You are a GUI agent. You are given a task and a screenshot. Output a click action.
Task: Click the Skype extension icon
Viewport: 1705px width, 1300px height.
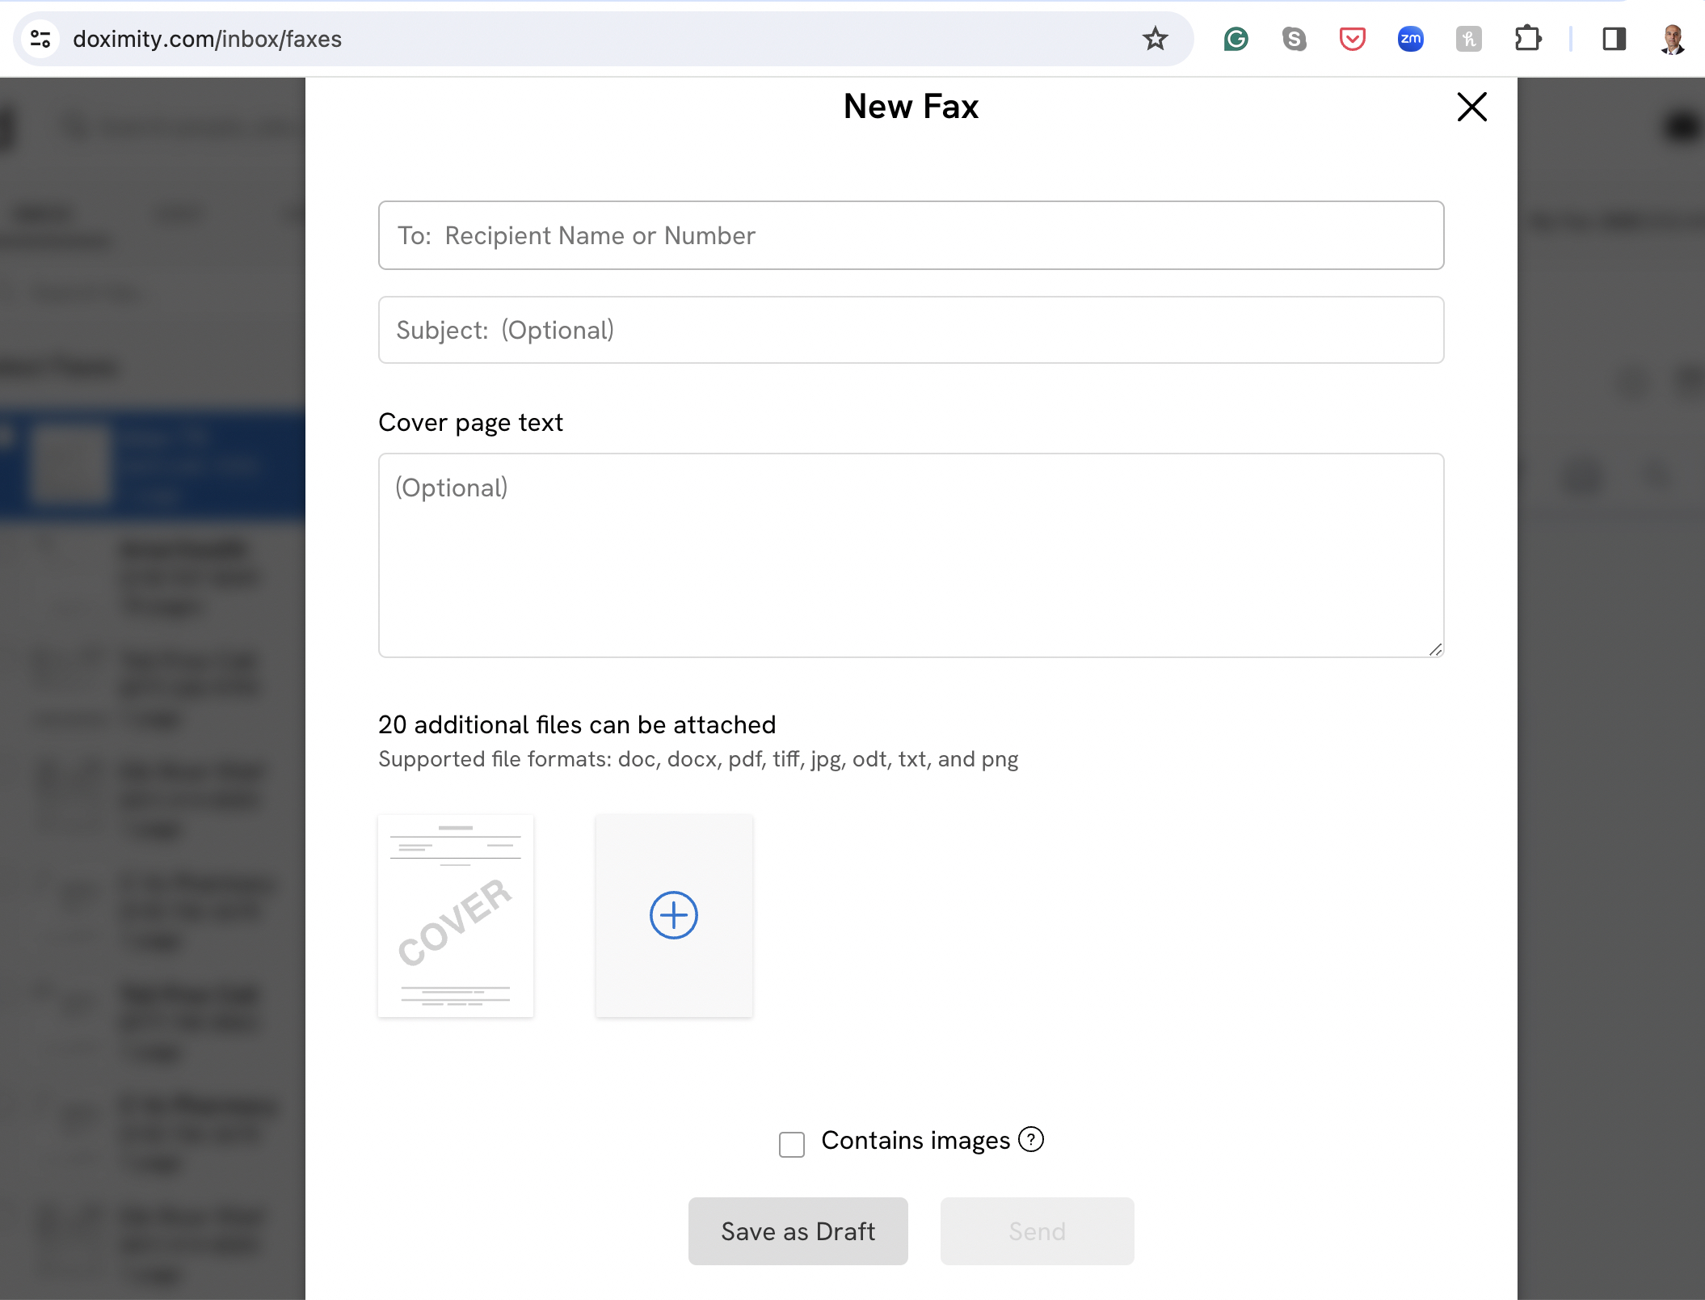(1294, 38)
